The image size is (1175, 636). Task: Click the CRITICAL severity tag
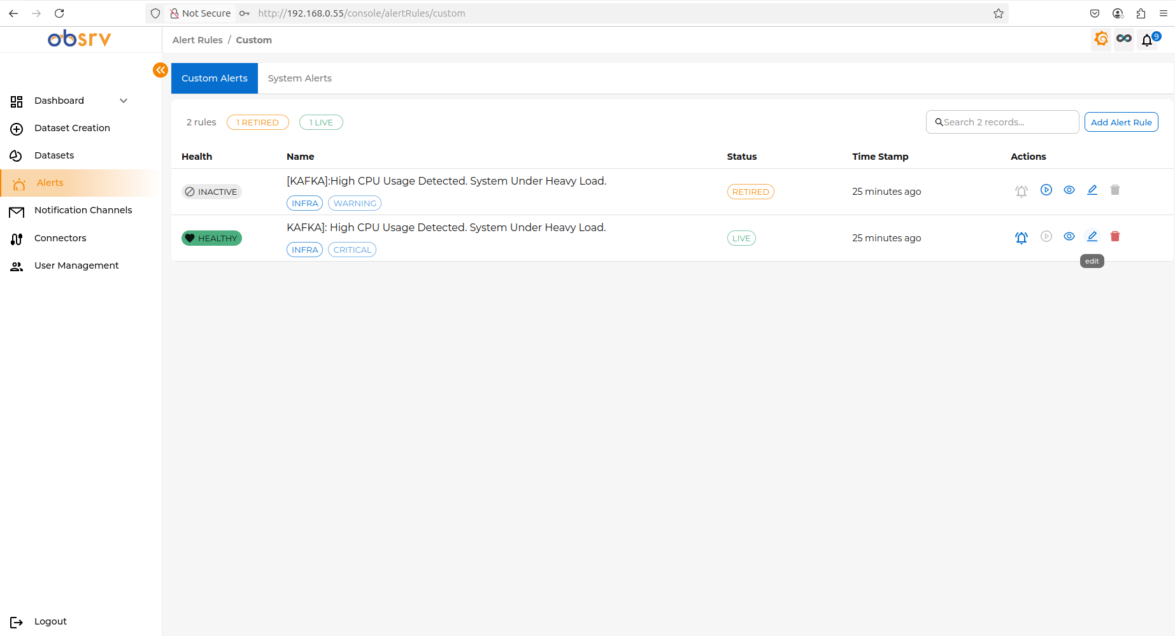352,250
